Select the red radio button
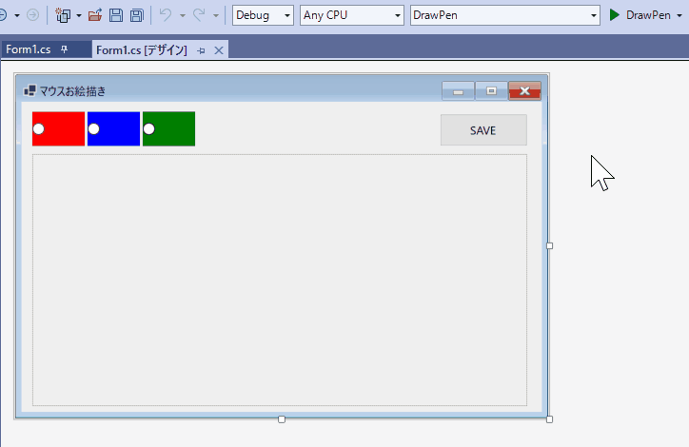Screen dimensions: 689x447 click(x=39, y=128)
